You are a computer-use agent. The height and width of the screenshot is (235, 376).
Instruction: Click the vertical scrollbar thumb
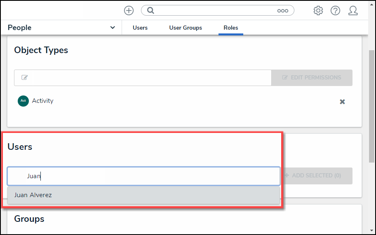372,103
